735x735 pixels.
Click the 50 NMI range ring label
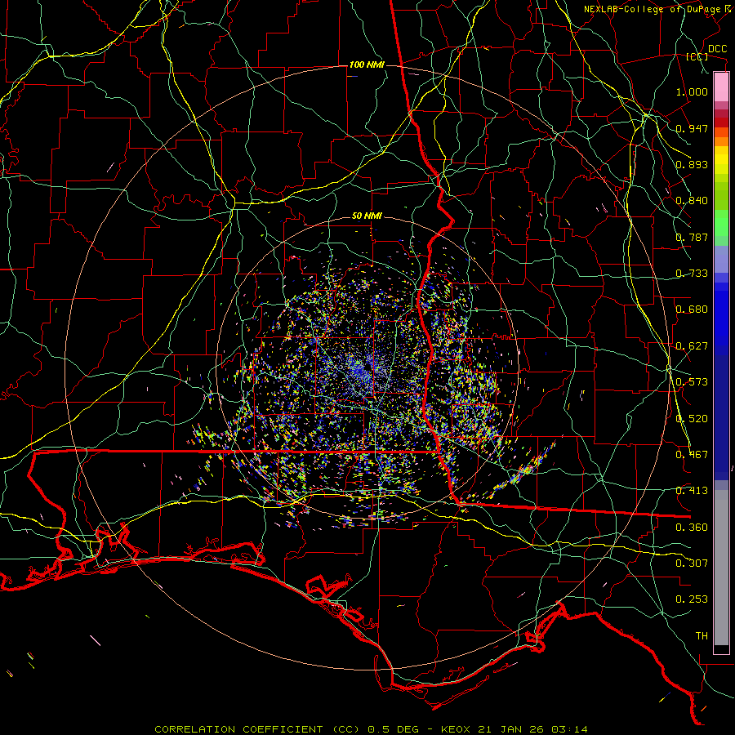(367, 216)
